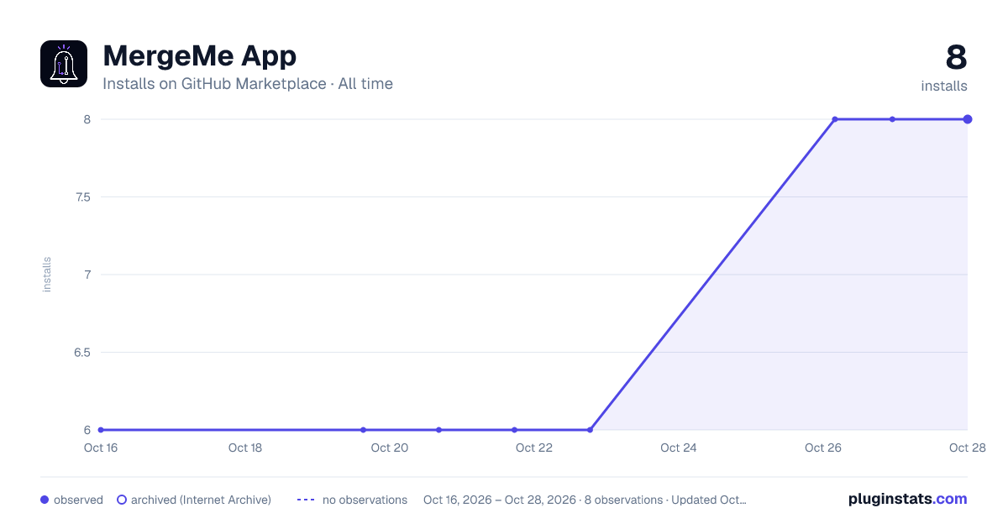Viewport: 1008px width, 529px height.
Task: Select the data point between Oct 20 and Oct 22
Action: [x=438, y=430]
